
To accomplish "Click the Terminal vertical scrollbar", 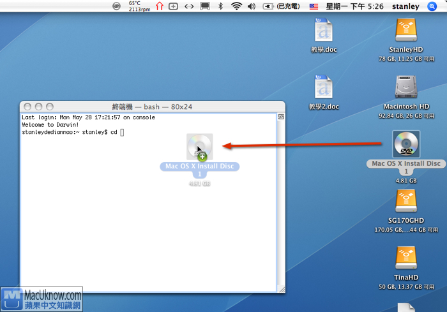I will pos(281,203).
